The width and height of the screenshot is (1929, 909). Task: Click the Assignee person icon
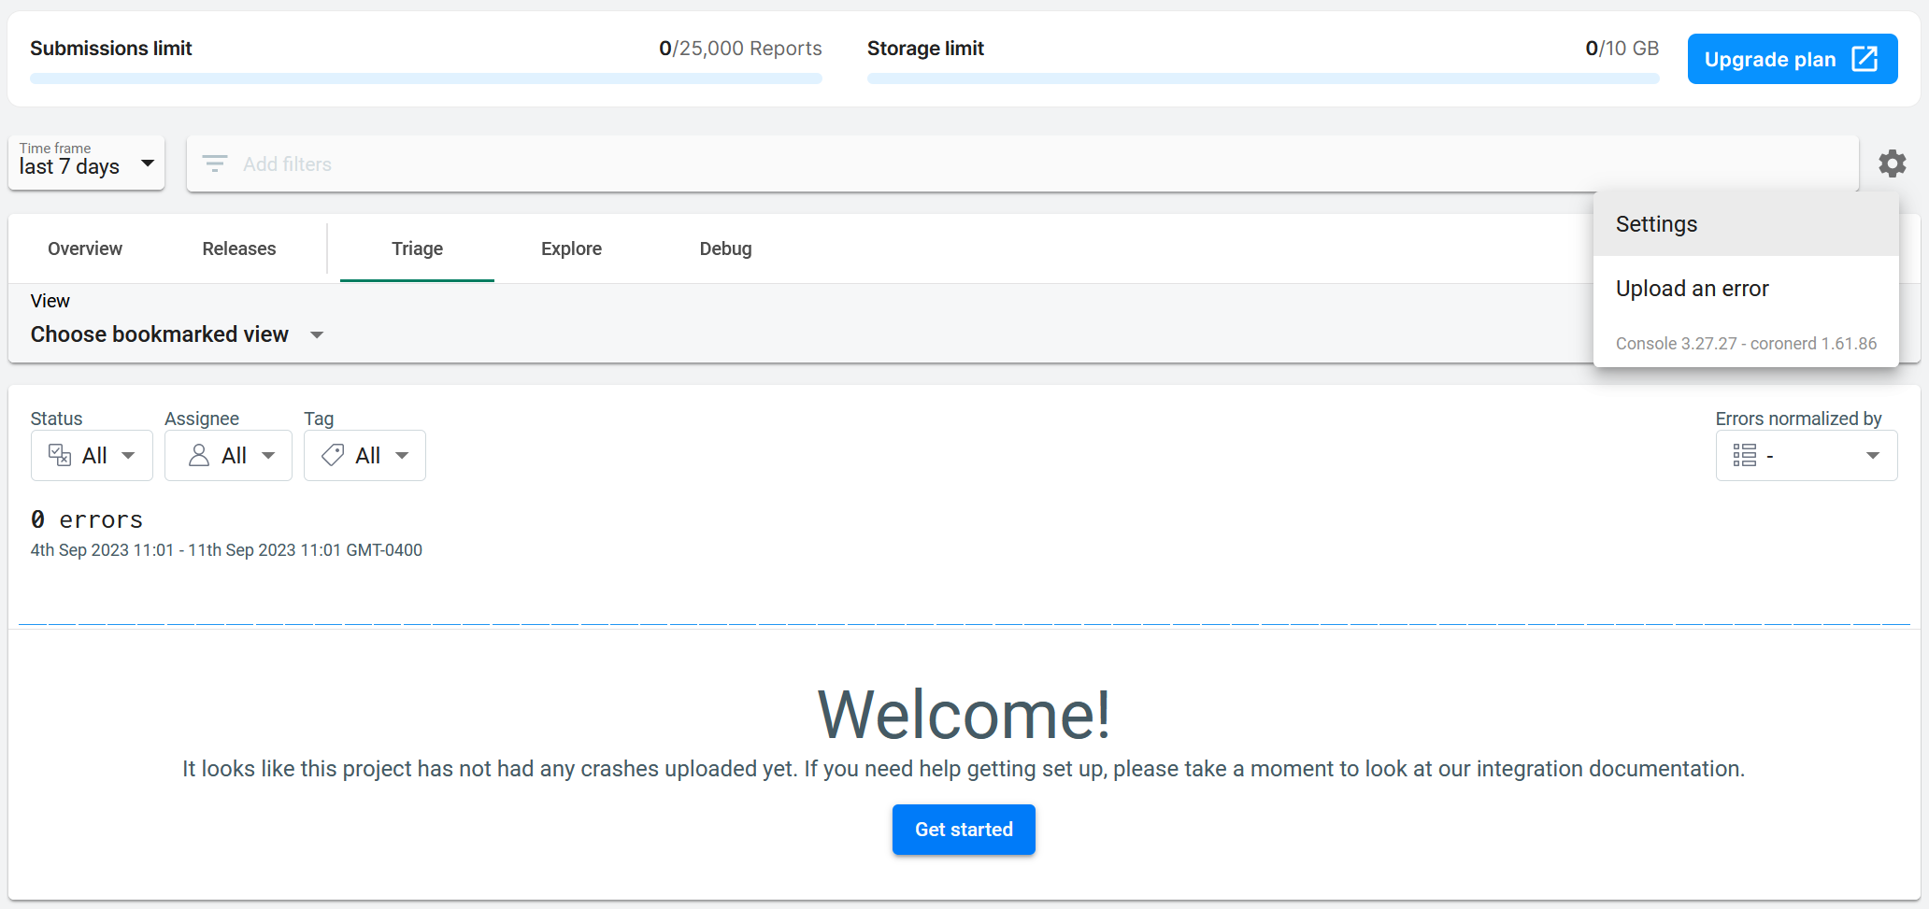199,455
